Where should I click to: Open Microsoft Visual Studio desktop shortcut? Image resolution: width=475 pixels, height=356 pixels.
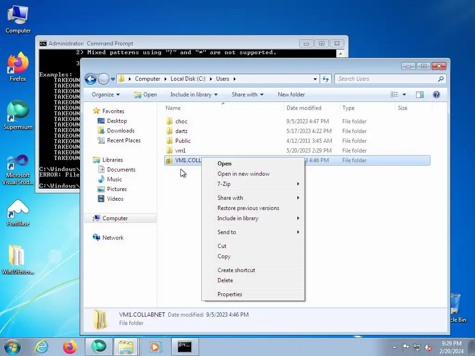pyautogui.click(x=18, y=170)
